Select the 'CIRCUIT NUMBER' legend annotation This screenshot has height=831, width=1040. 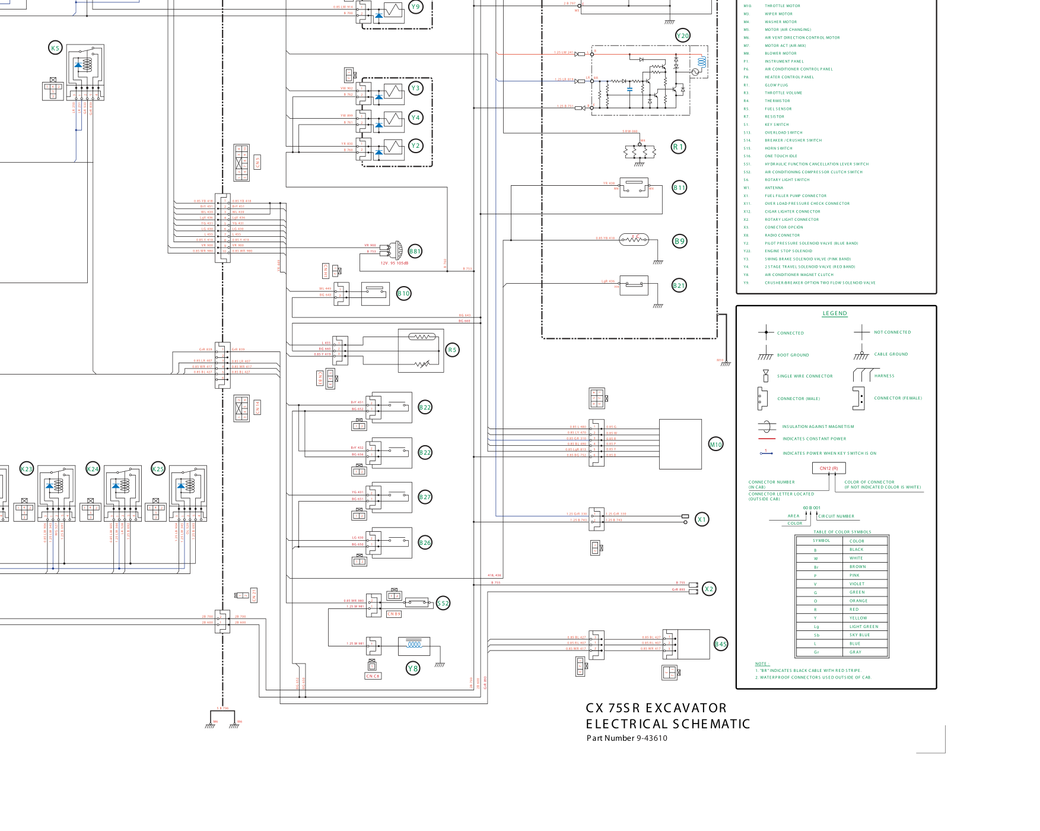coord(837,516)
